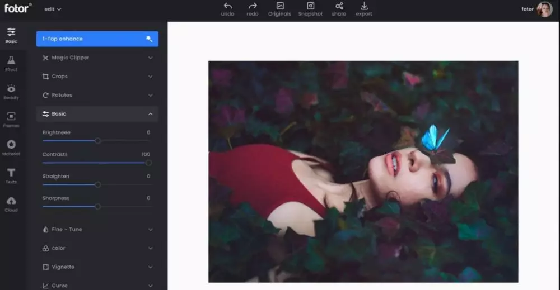The height and width of the screenshot is (290, 560).
Task: Collapse the Basic adjustments section
Action: pyautogui.click(x=150, y=114)
